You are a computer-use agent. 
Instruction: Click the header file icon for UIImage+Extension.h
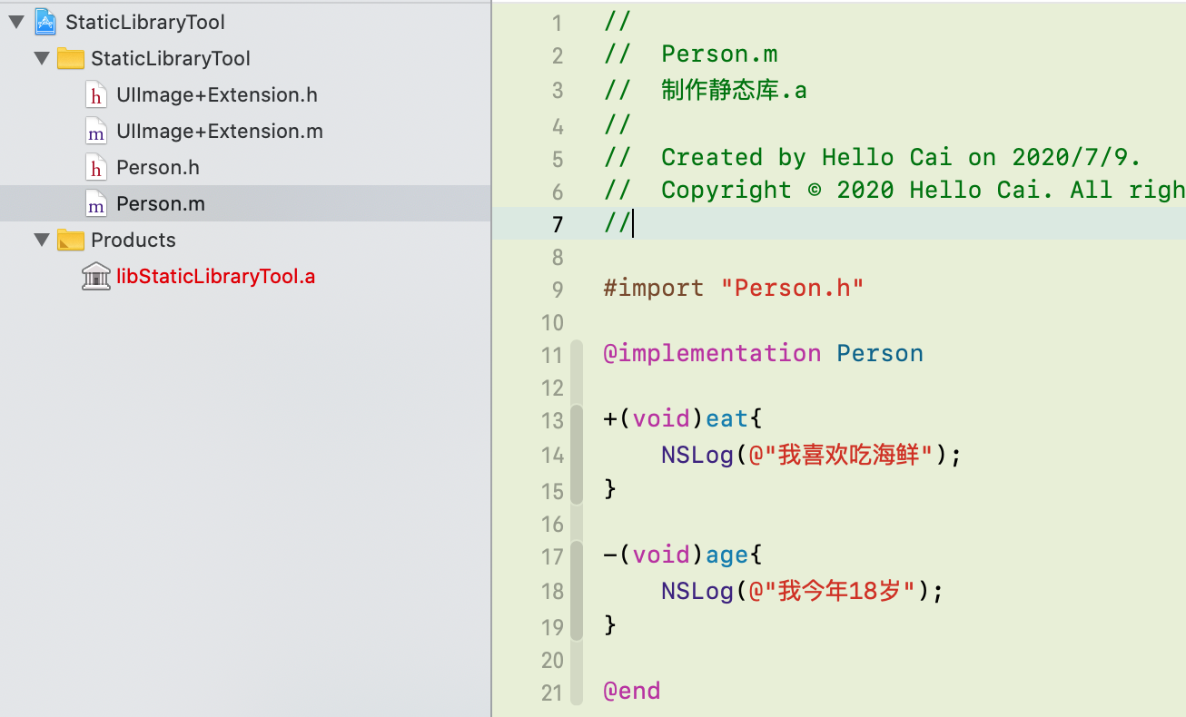pos(95,94)
